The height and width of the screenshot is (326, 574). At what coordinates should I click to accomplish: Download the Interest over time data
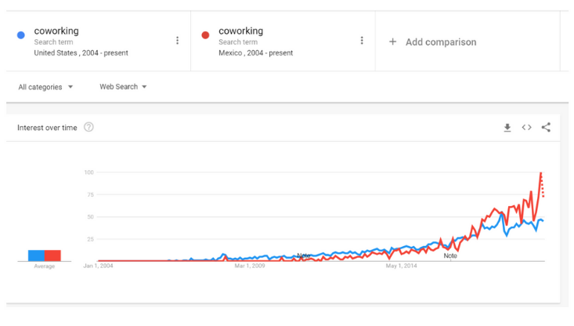pos(507,128)
